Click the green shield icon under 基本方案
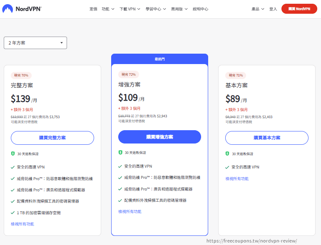This screenshot has height=245, width=321. [x=227, y=153]
